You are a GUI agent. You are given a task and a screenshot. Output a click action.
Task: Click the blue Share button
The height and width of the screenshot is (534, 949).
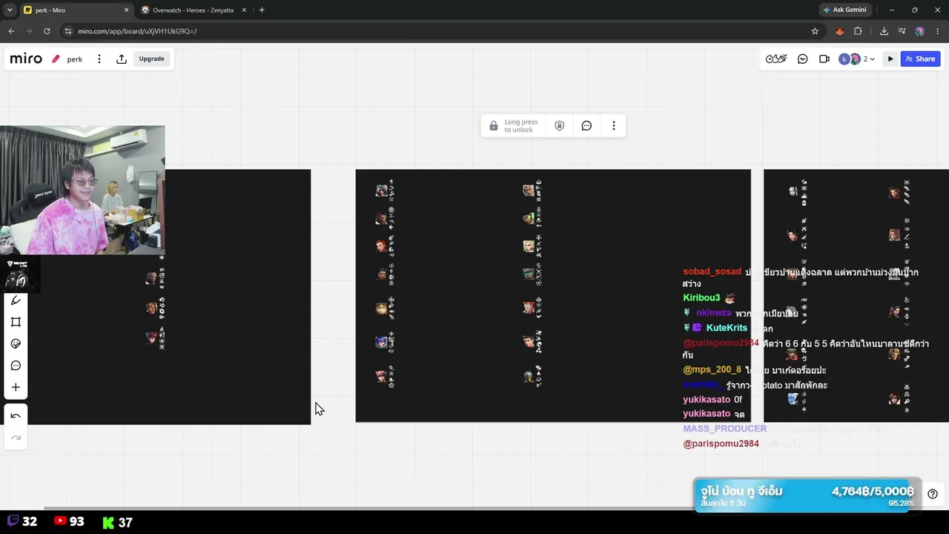920,59
